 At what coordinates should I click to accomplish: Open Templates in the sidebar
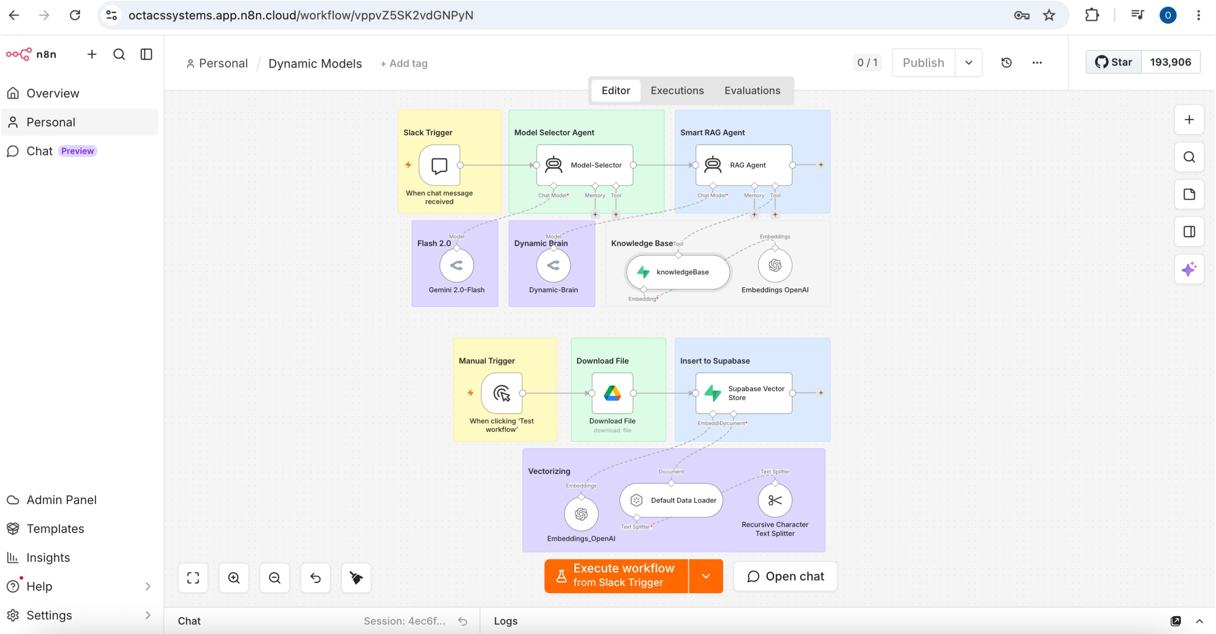(79, 528)
